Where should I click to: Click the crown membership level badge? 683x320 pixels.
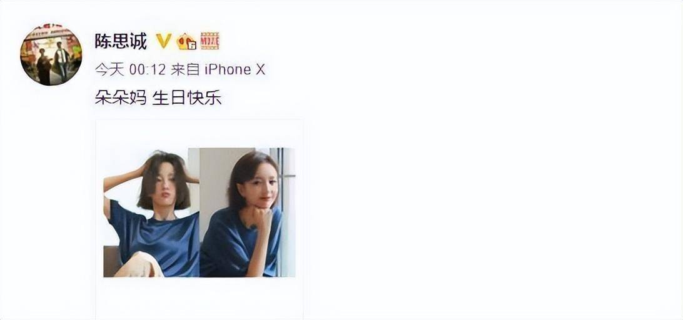click(186, 41)
